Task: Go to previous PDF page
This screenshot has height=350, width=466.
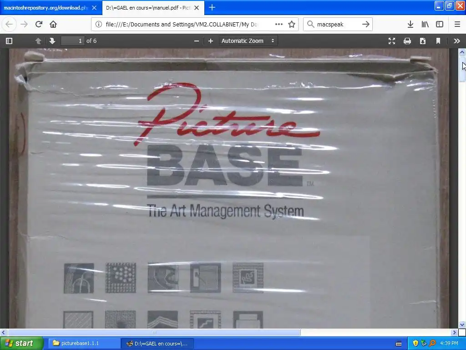Action: [x=38, y=41]
